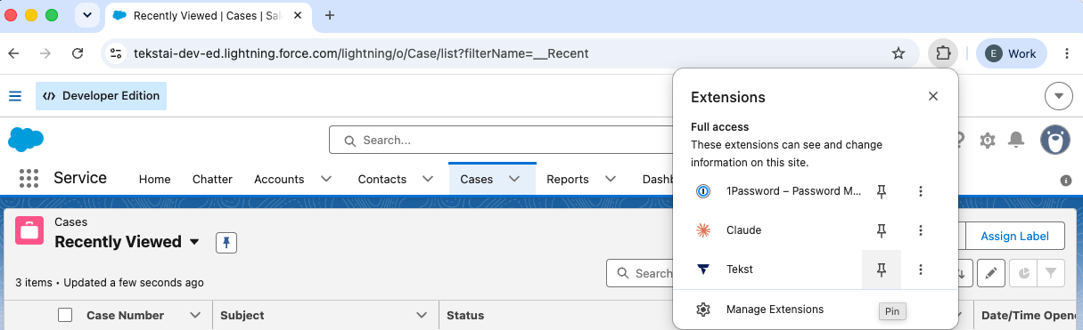Open the Accounts tab
The image size is (1083, 330).
[279, 179]
